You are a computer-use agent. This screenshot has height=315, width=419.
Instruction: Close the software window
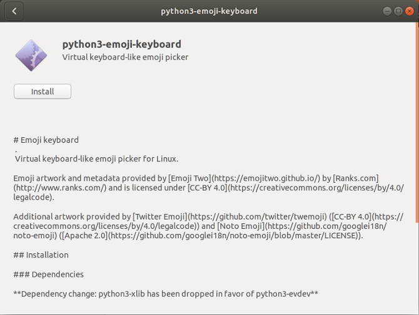409,11
